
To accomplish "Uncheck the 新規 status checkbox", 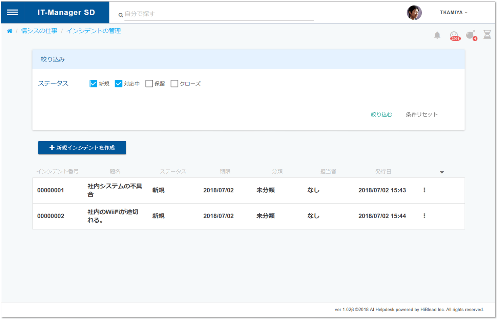I will (x=93, y=83).
